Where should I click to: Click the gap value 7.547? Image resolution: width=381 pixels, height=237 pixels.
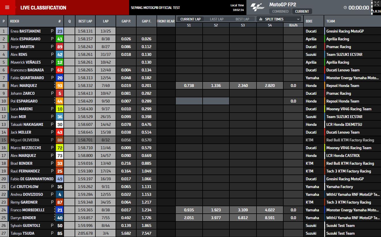[x=146, y=233]
